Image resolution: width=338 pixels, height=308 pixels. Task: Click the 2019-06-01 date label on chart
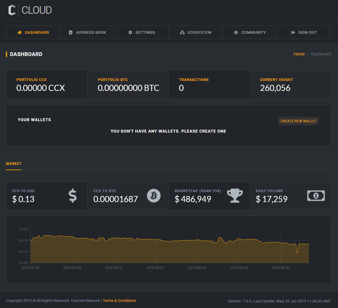[x=156, y=268]
